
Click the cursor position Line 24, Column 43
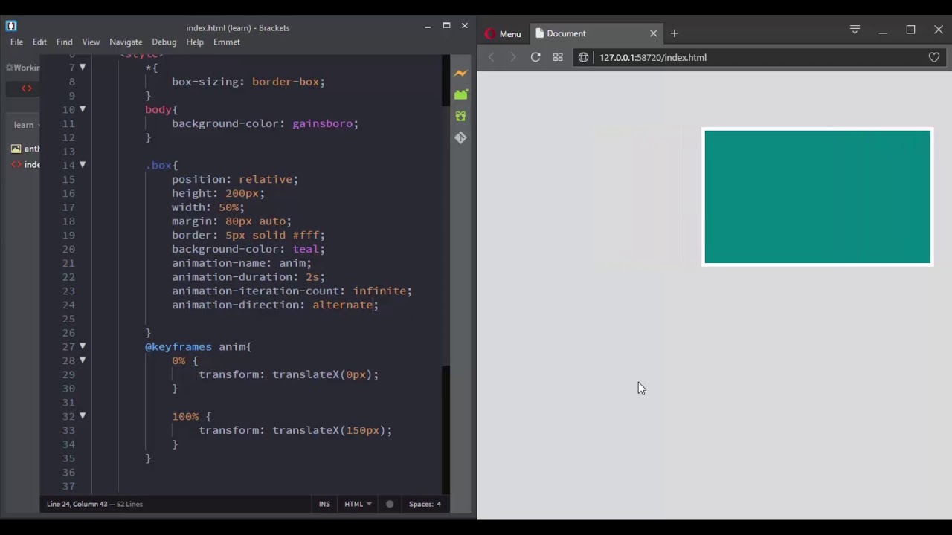(x=77, y=504)
